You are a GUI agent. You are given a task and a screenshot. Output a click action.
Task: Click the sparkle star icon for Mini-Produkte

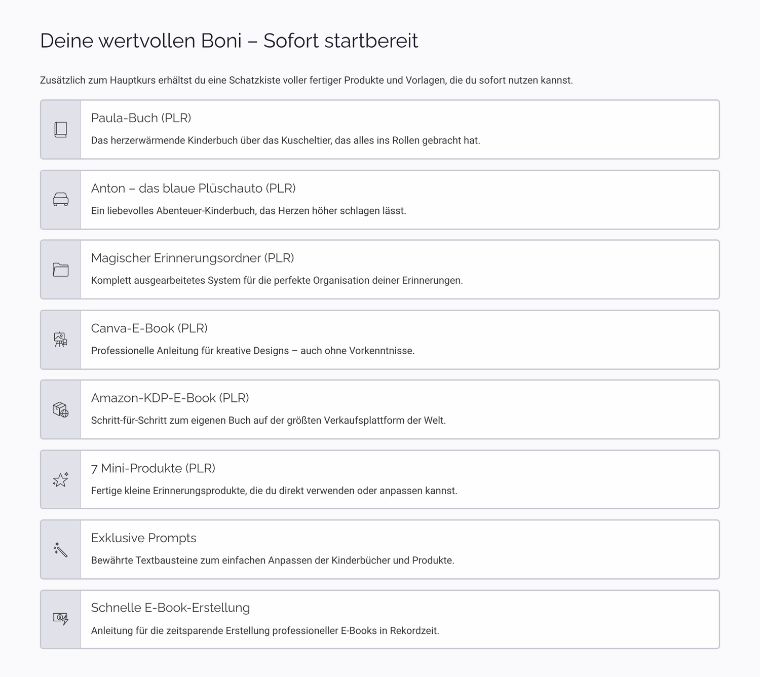(x=61, y=479)
